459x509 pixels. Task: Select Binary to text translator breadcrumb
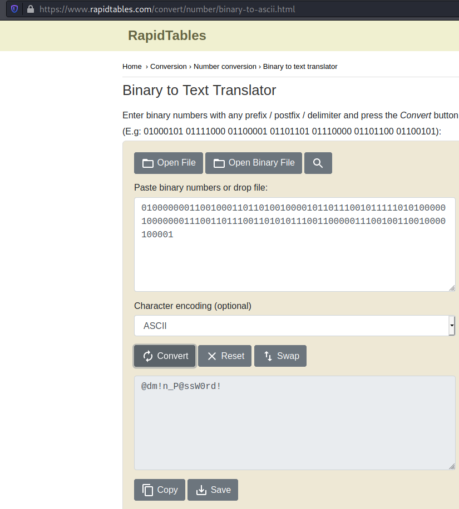click(x=300, y=66)
